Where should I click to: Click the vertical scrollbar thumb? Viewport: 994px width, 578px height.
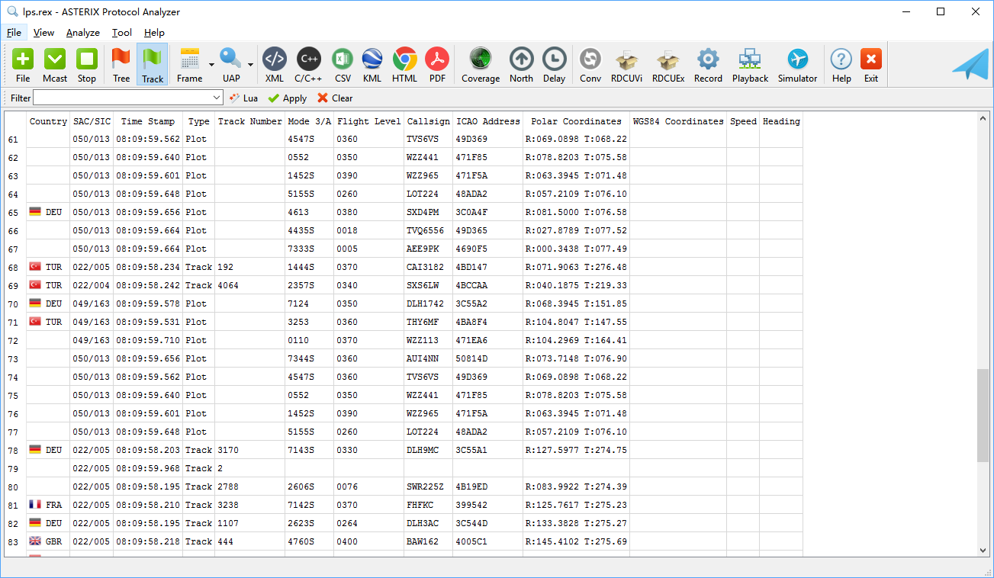tap(983, 416)
